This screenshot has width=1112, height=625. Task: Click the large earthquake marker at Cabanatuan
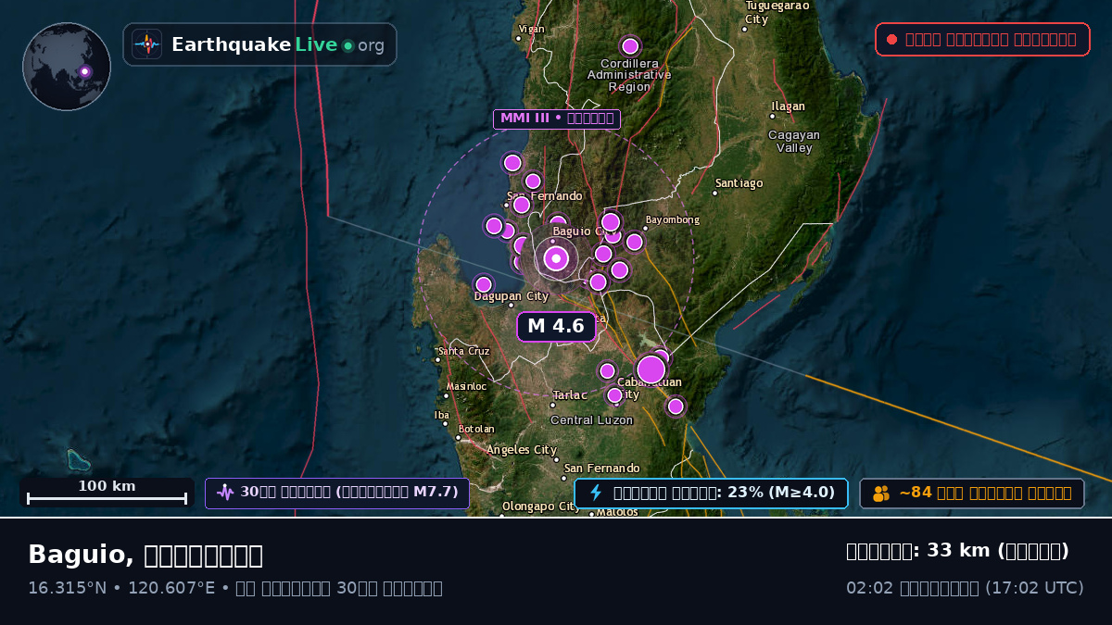pyautogui.click(x=651, y=369)
